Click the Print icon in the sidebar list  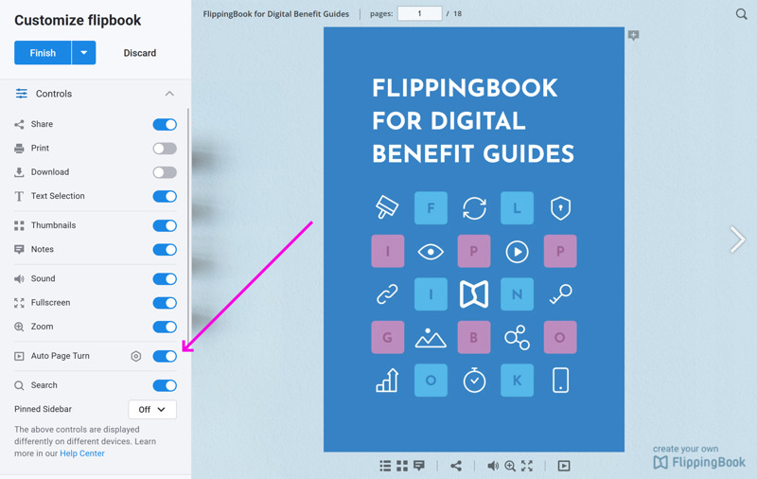pyautogui.click(x=19, y=149)
